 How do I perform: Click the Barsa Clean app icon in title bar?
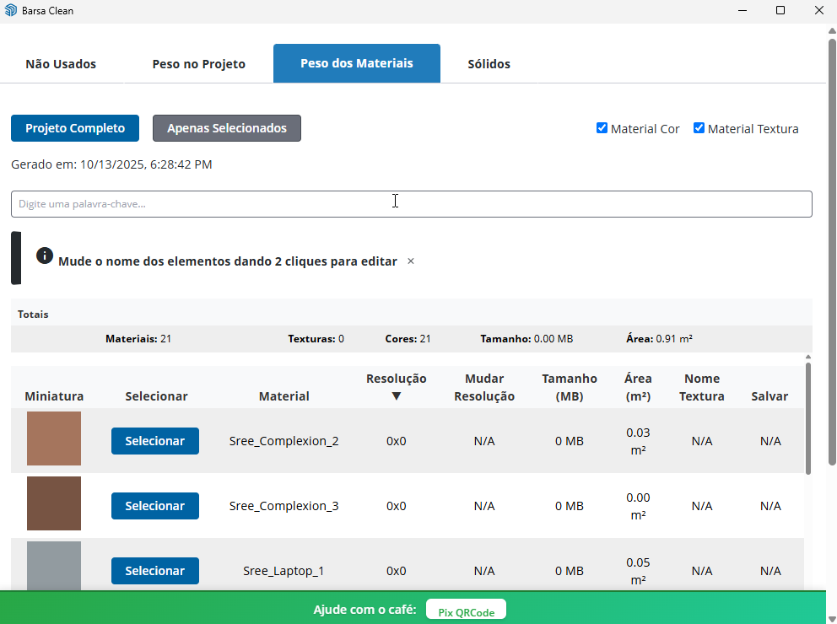point(11,10)
